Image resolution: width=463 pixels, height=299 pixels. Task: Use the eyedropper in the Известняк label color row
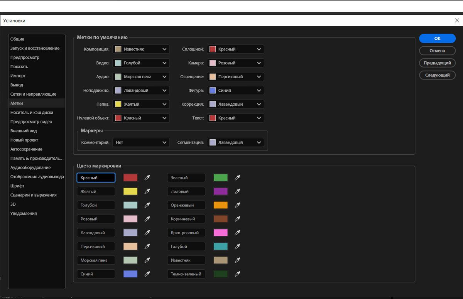pos(238,260)
